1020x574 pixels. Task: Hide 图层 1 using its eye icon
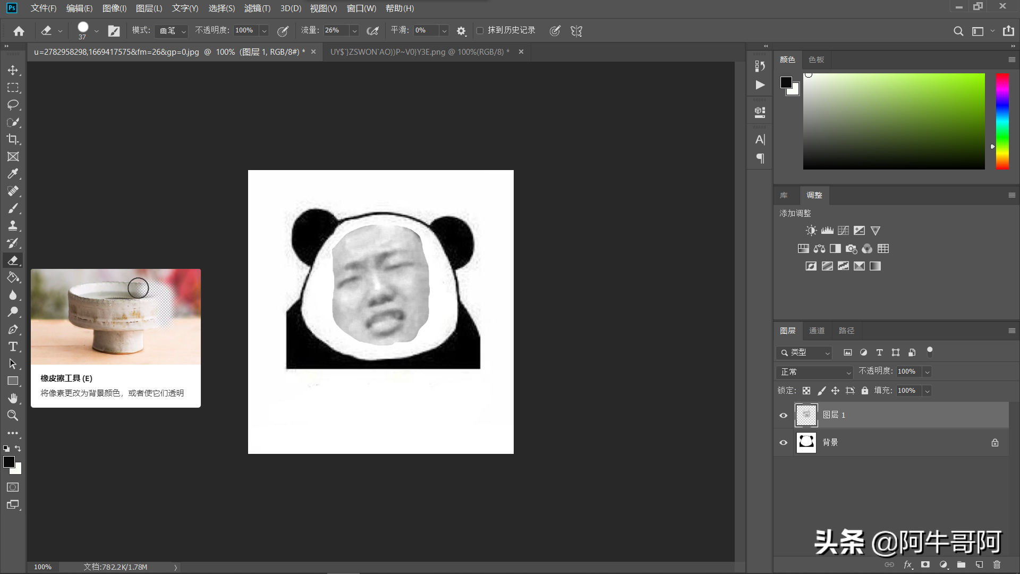783,416
